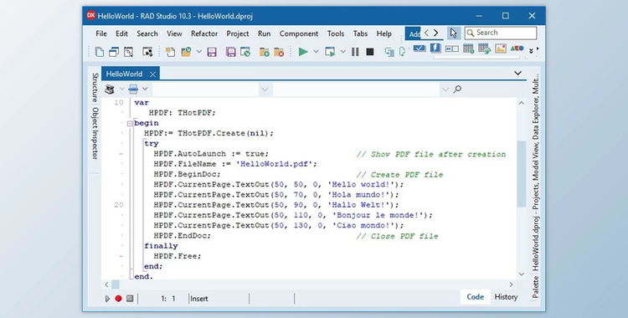628x318 pixels.
Task: Open the Project menu
Action: pyautogui.click(x=238, y=33)
